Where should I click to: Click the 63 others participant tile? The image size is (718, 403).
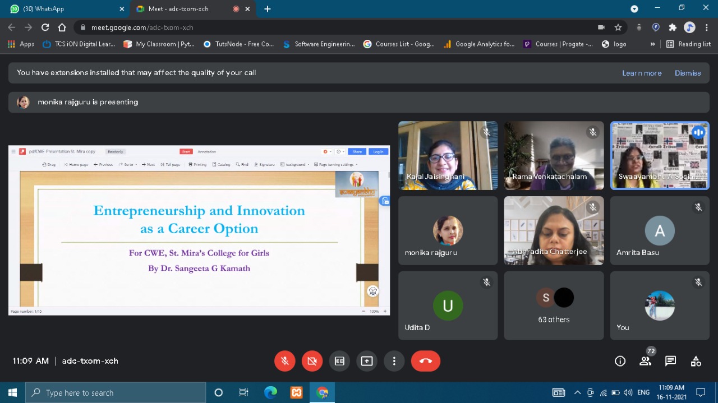[554, 306]
